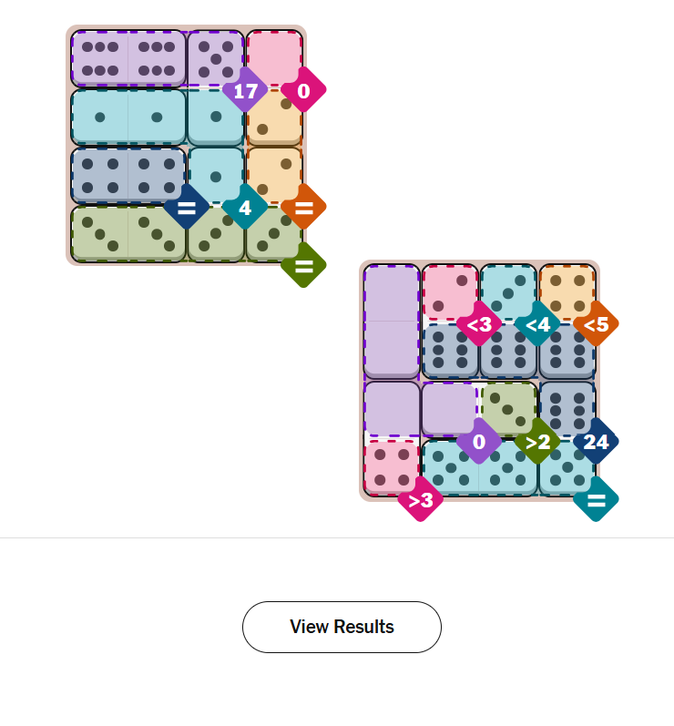Viewport: 674px width, 726px height.
Task: Click the pink tile with four pips
Action: click(x=391, y=466)
